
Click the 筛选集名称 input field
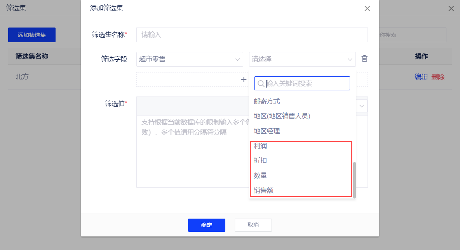tap(252, 35)
